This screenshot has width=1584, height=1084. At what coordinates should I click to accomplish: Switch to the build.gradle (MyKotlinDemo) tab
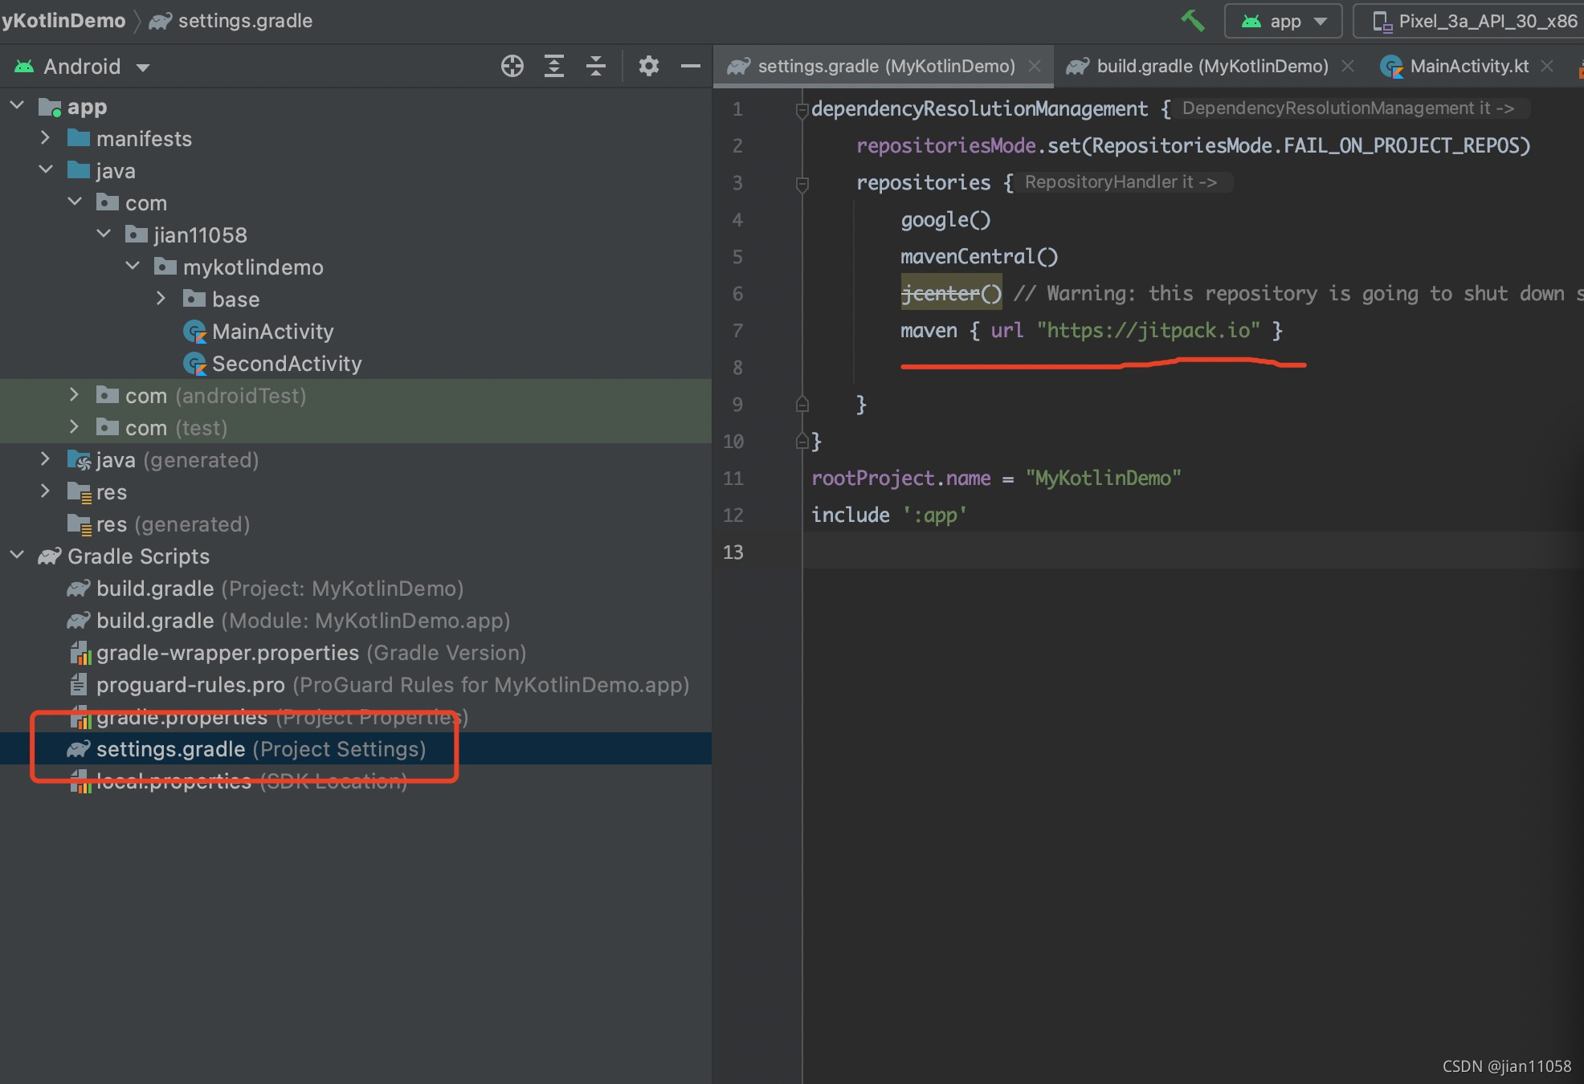[1210, 67]
